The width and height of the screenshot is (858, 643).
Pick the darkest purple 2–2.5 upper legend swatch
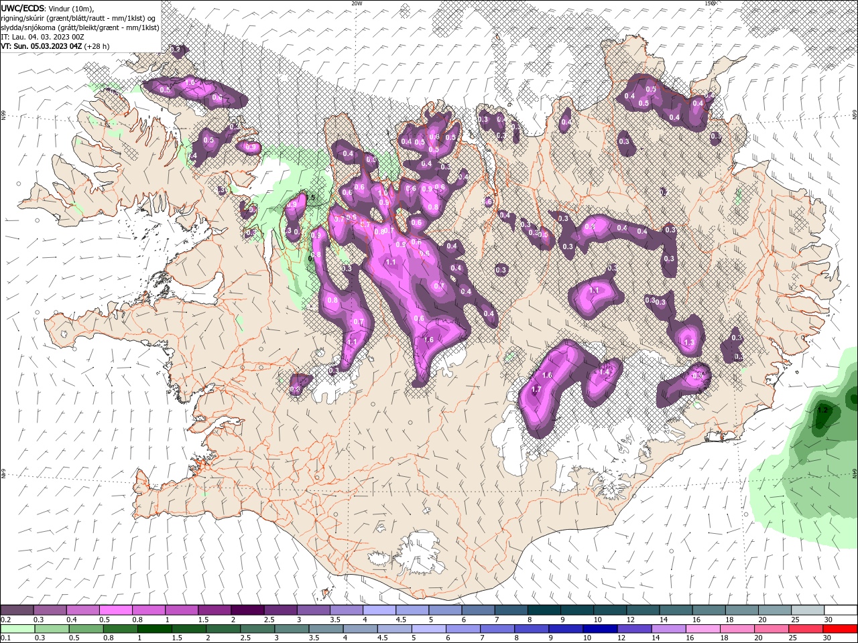[x=247, y=610]
